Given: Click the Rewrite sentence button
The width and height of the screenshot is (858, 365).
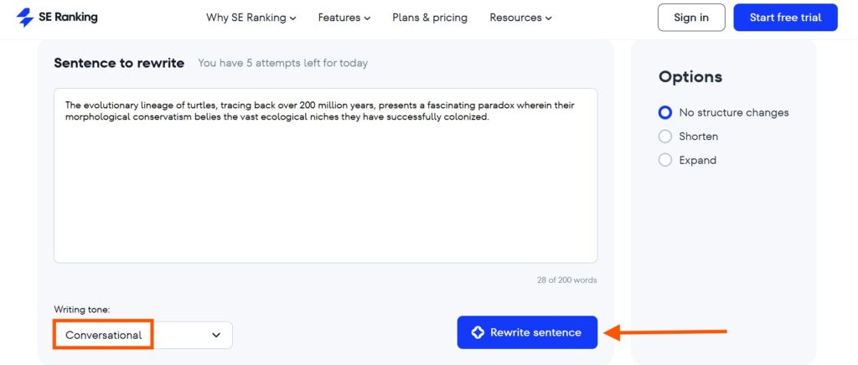Looking at the screenshot, I should click(527, 332).
